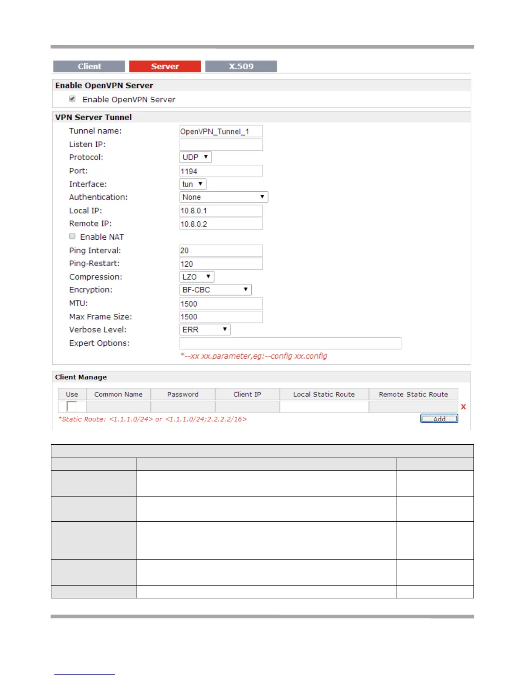Click the Client IP column header
This screenshot has height=678, width=524.
click(247, 394)
